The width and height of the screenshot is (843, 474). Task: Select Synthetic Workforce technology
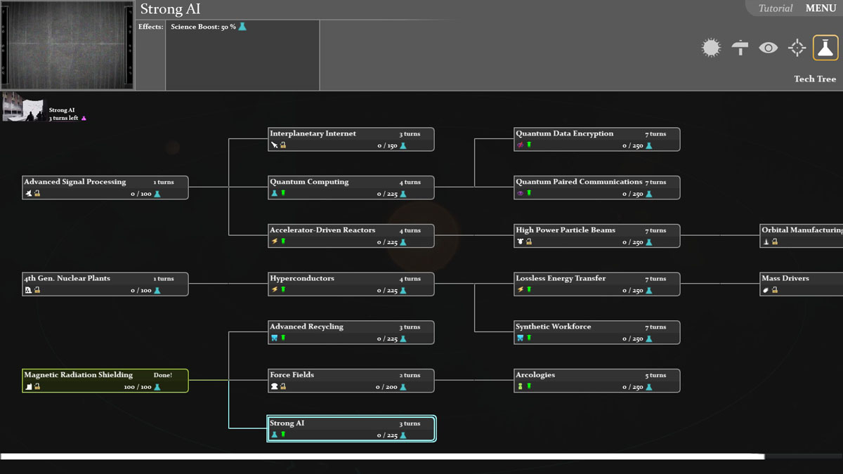pyautogui.click(x=597, y=332)
